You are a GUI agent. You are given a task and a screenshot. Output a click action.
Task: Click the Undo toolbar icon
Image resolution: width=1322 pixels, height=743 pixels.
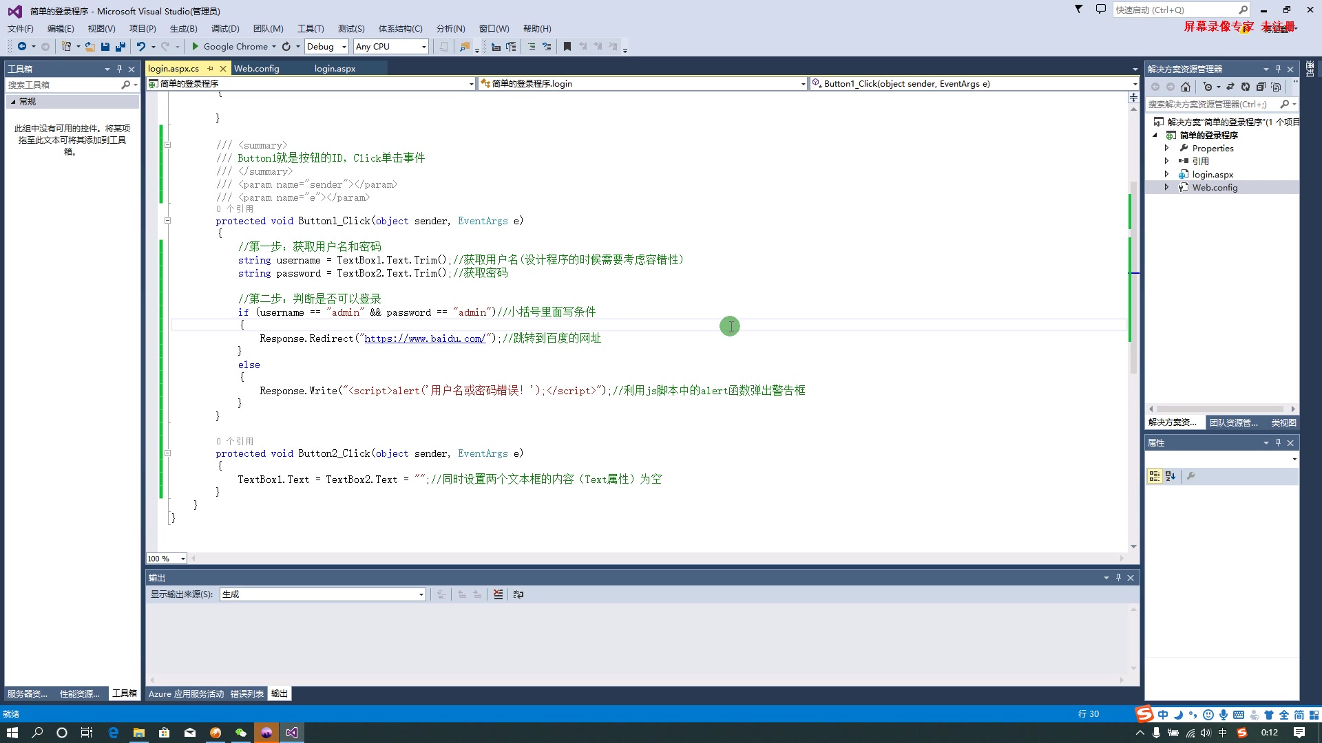(141, 47)
